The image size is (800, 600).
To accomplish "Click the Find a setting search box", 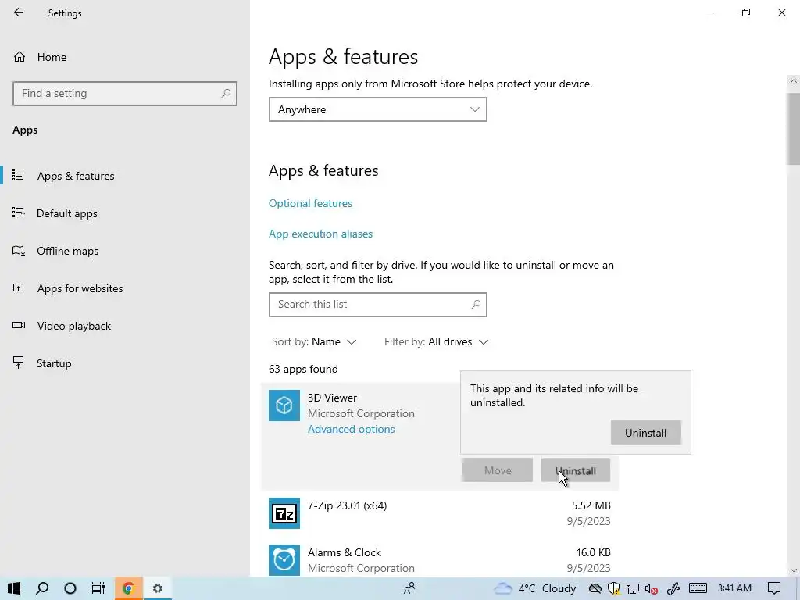I will [x=125, y=94].
